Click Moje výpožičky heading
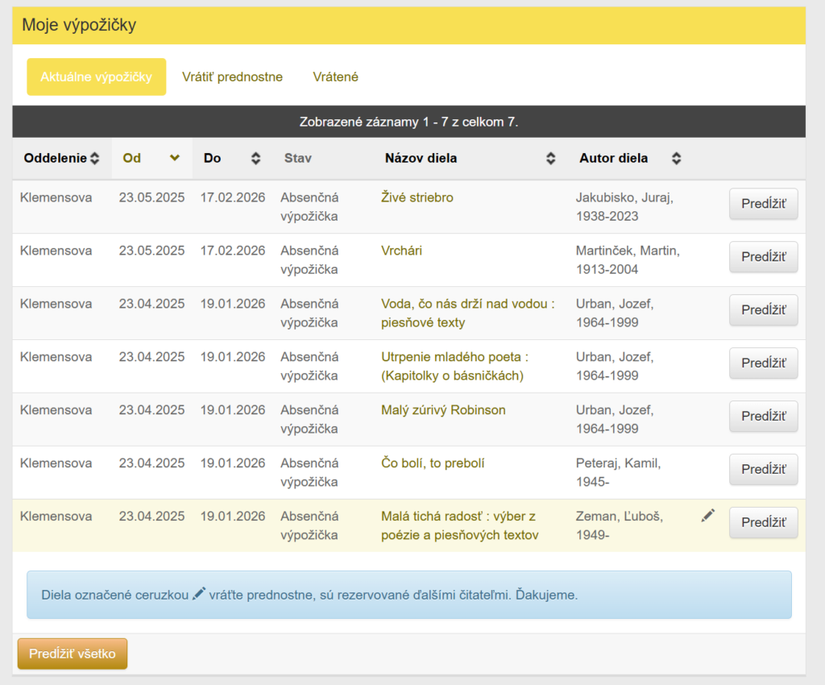 (x=79, y=25)
